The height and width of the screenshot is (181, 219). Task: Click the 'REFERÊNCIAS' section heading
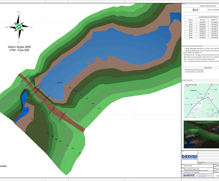click(208, 68)
